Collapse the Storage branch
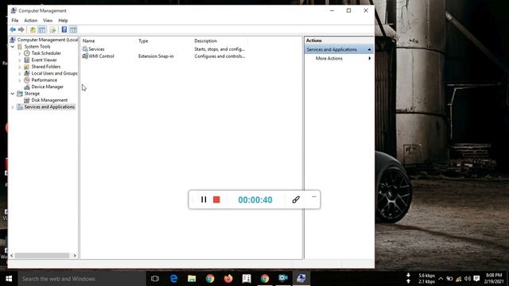509x286 pixels. coord(13,94)
